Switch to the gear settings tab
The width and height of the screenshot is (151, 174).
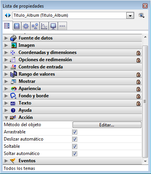pyautogui.click(x=26, y=26)
